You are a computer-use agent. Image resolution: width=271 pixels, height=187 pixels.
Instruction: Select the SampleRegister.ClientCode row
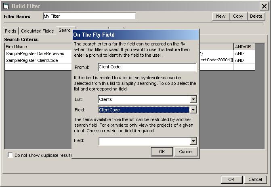36,60
